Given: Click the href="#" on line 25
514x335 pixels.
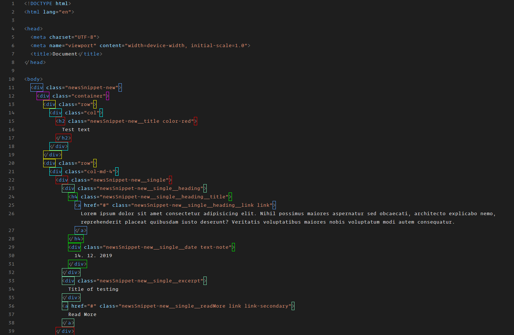Looking at the screenshot, I should coord(96,205).
